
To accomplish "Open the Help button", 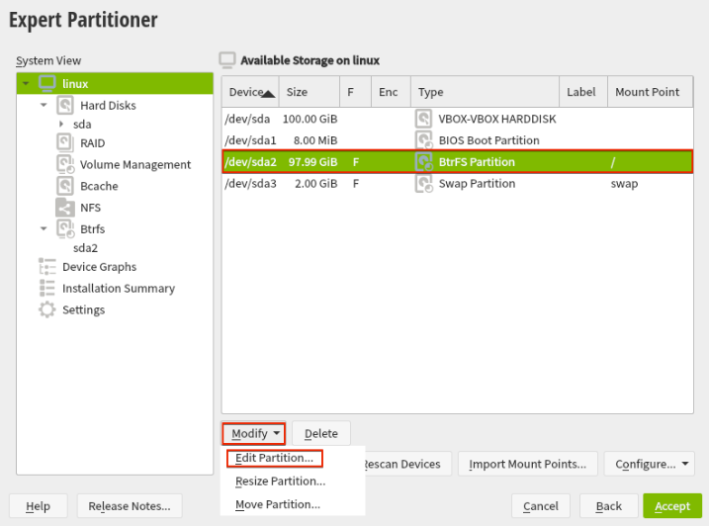I will click(x=38, y=505).
